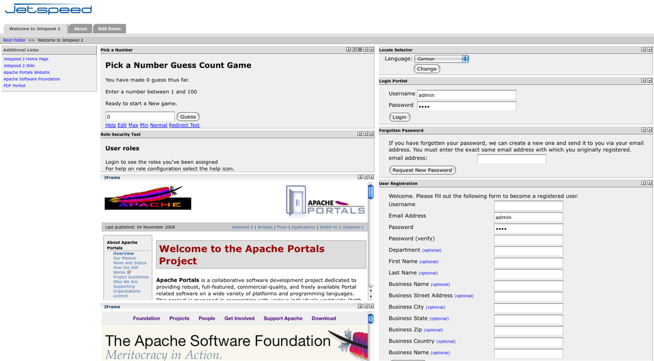
Task: Click print icon in Pick a Number header
Action: tap(360, 50)
